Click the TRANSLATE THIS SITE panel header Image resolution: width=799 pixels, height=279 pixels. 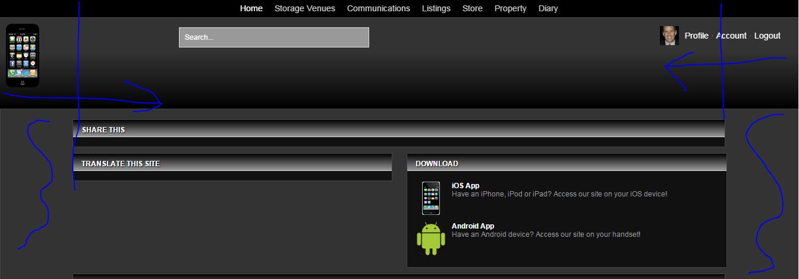pyautogui.click(x=232, y=163)
